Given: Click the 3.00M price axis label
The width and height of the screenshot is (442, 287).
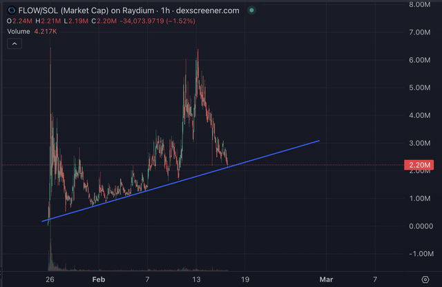Looking at the screenshot, I should (420, 143).
